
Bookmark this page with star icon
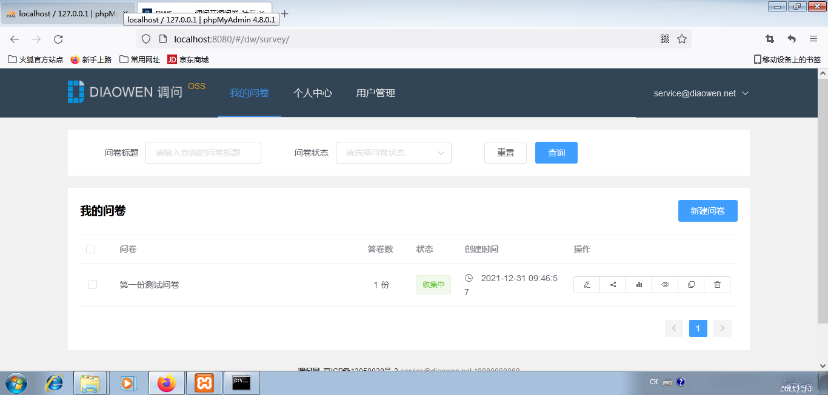682,39
